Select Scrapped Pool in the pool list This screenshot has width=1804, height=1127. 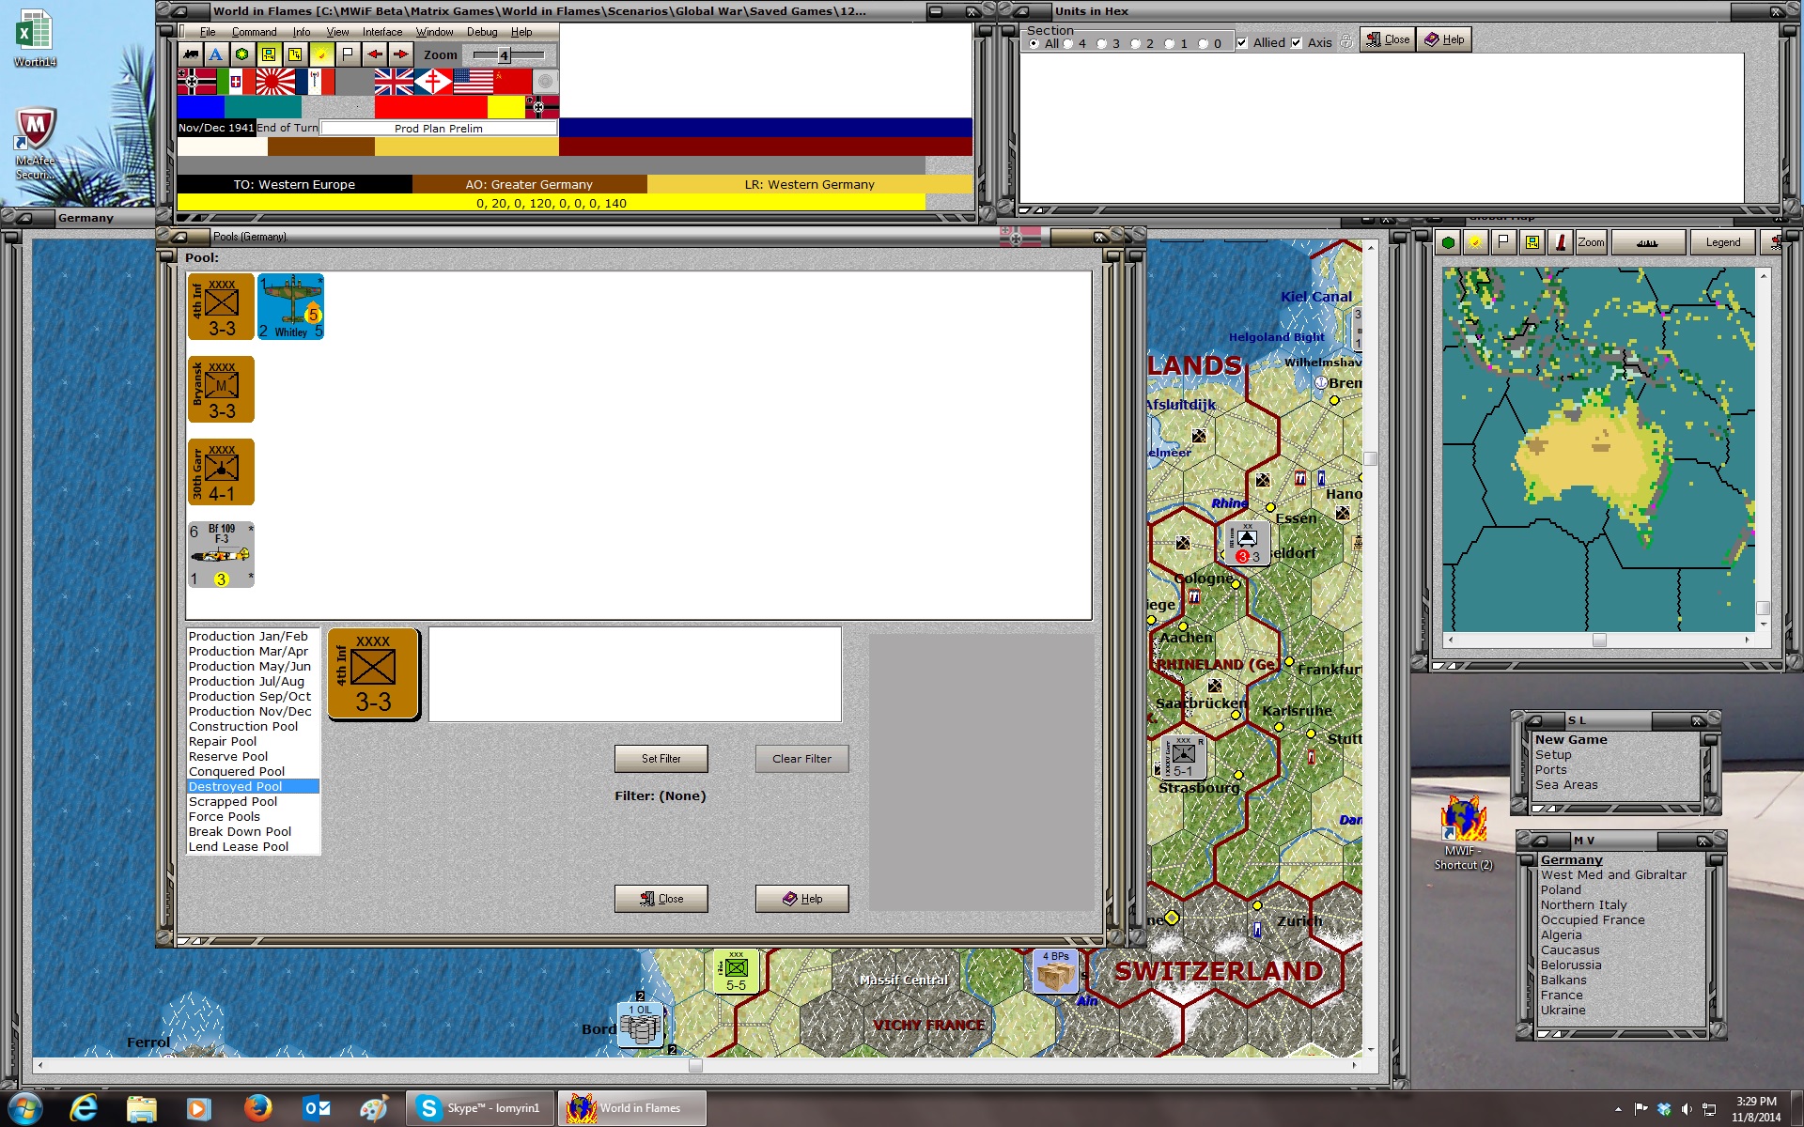233,801
